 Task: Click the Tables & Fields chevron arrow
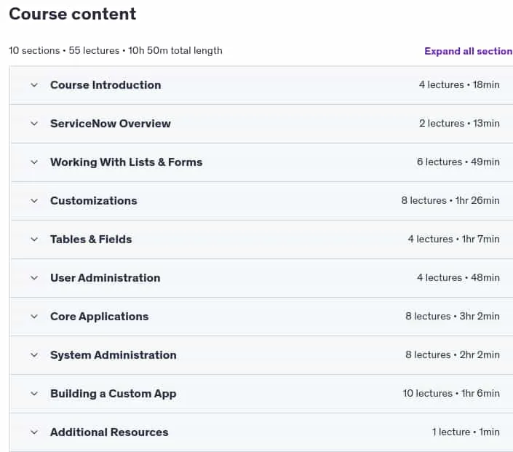pos(34,239)
